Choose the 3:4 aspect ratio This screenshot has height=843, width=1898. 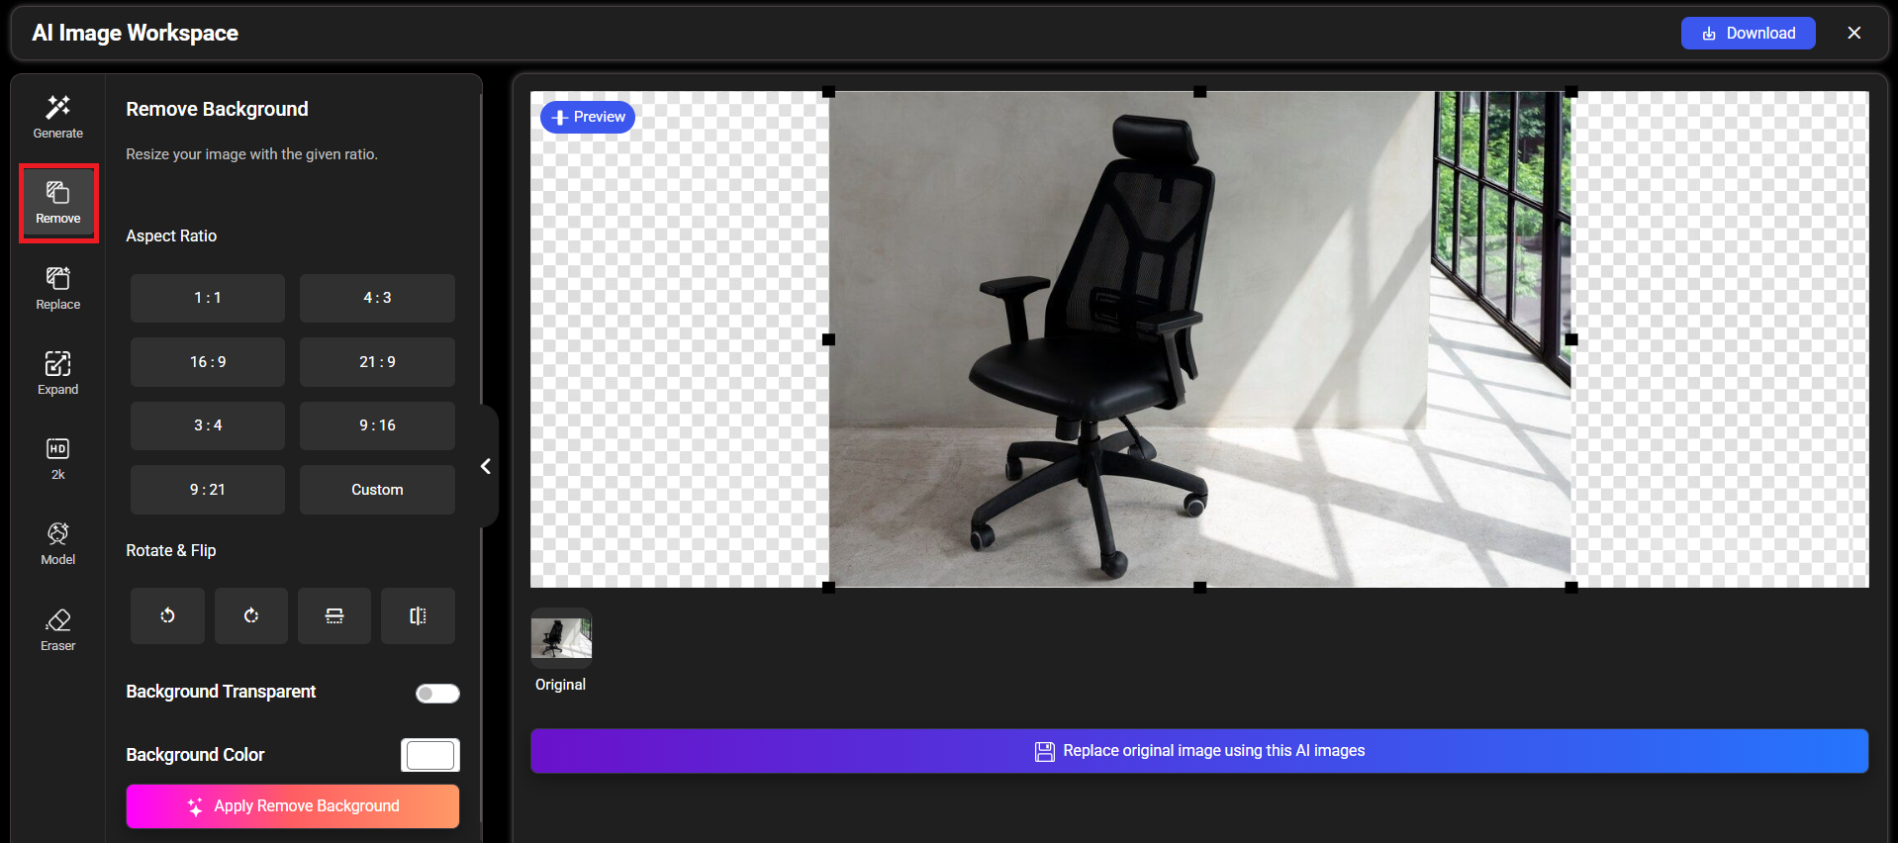pos(208,425)
